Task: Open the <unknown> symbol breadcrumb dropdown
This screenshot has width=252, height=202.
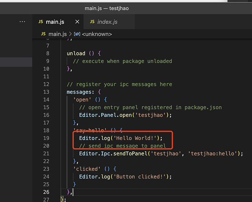Action: tap(96, 34)
